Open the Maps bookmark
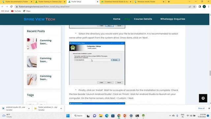 (27, 11)
